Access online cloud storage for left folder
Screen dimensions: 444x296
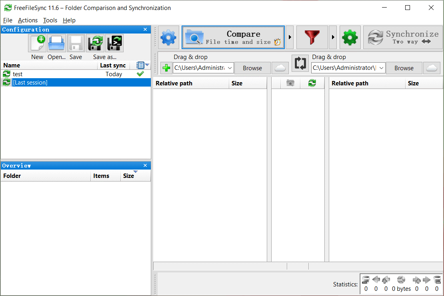coord(280,68)
